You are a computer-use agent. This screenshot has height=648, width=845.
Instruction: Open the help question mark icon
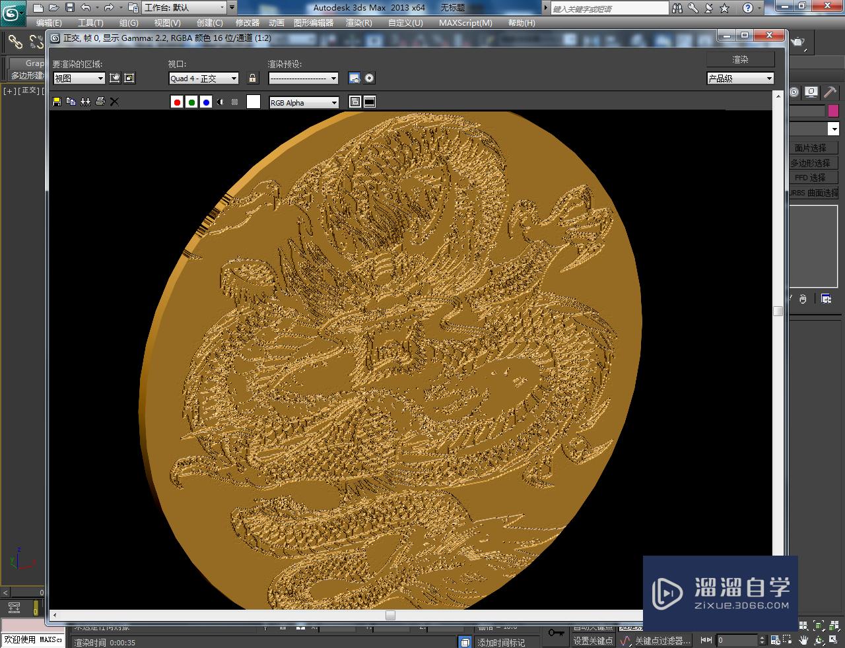click(747, 8)
